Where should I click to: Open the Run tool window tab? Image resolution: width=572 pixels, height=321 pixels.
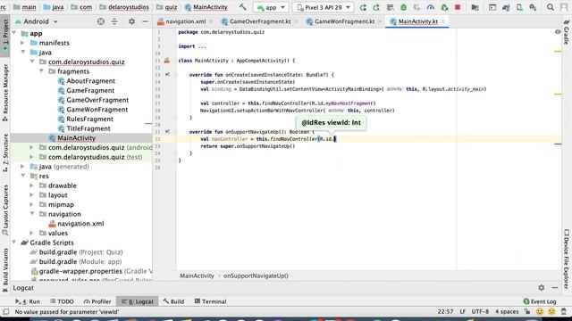tap(28, 301)
